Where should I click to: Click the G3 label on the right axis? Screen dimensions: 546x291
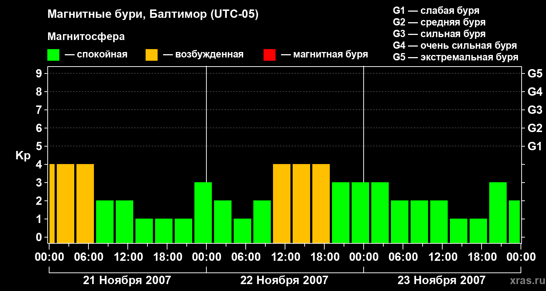click(535, 110)
